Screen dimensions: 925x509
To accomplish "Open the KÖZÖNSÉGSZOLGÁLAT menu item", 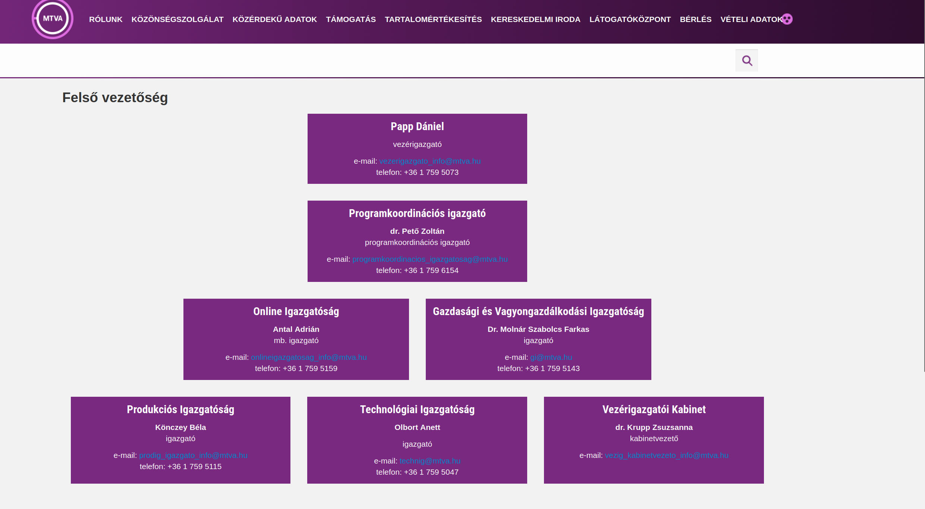I will tap(177, 19).
